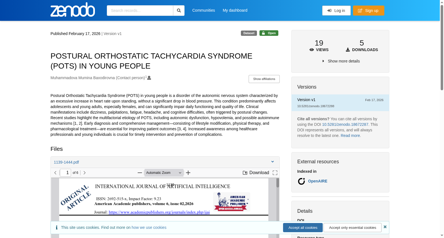Collapse the 1139-1444.pdf preview panel
The height and width of the screenshot is (238, 444).
pos(273,162)
